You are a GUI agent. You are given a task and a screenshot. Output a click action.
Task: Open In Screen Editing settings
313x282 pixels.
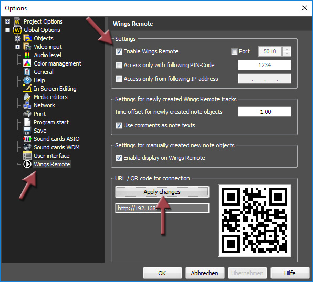tap(55, 89)
